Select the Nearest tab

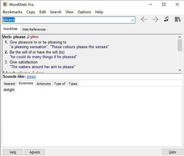pos(10,84)
